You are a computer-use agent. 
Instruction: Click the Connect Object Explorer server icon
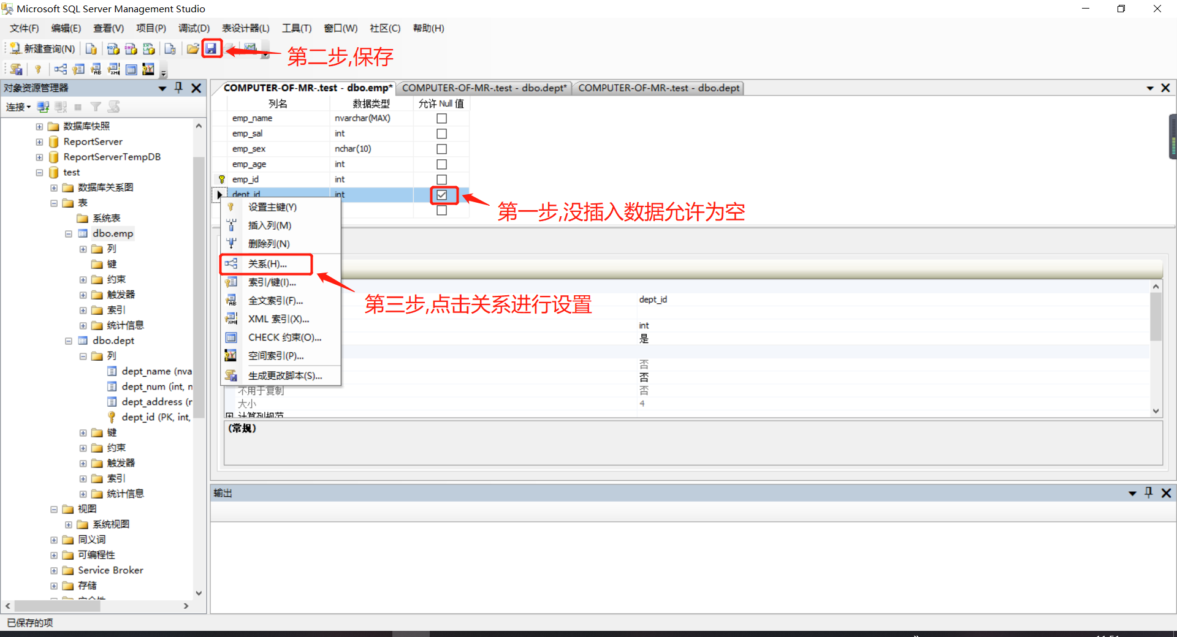point(43,107)
